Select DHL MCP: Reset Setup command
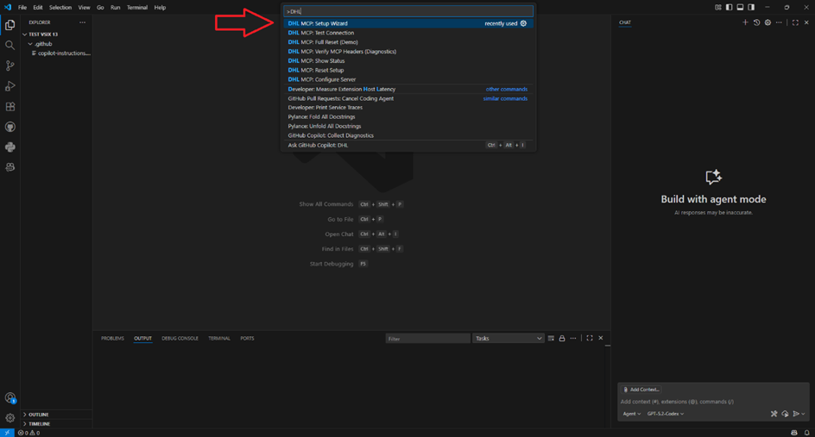 pos(408,70)
